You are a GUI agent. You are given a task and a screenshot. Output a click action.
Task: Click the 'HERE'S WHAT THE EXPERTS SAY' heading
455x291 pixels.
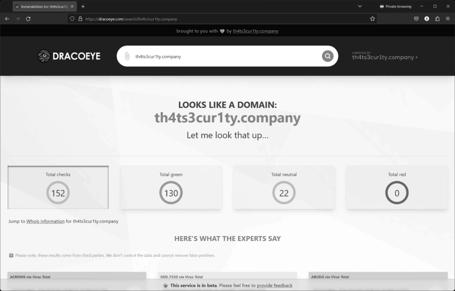(227, 239)
